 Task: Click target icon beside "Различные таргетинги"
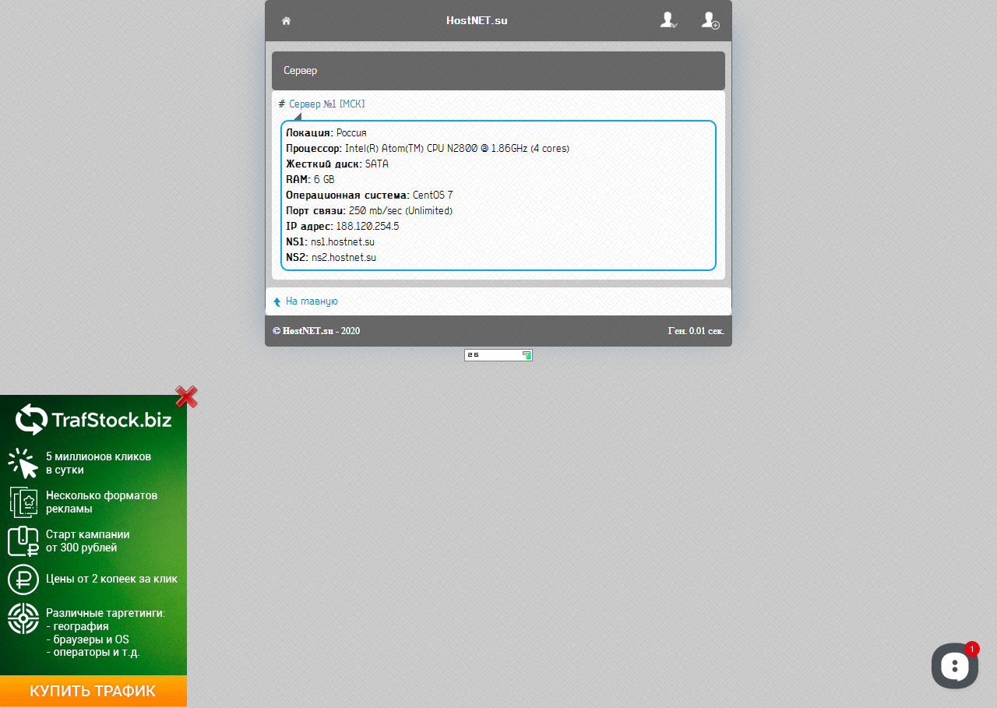click(23, 618)
